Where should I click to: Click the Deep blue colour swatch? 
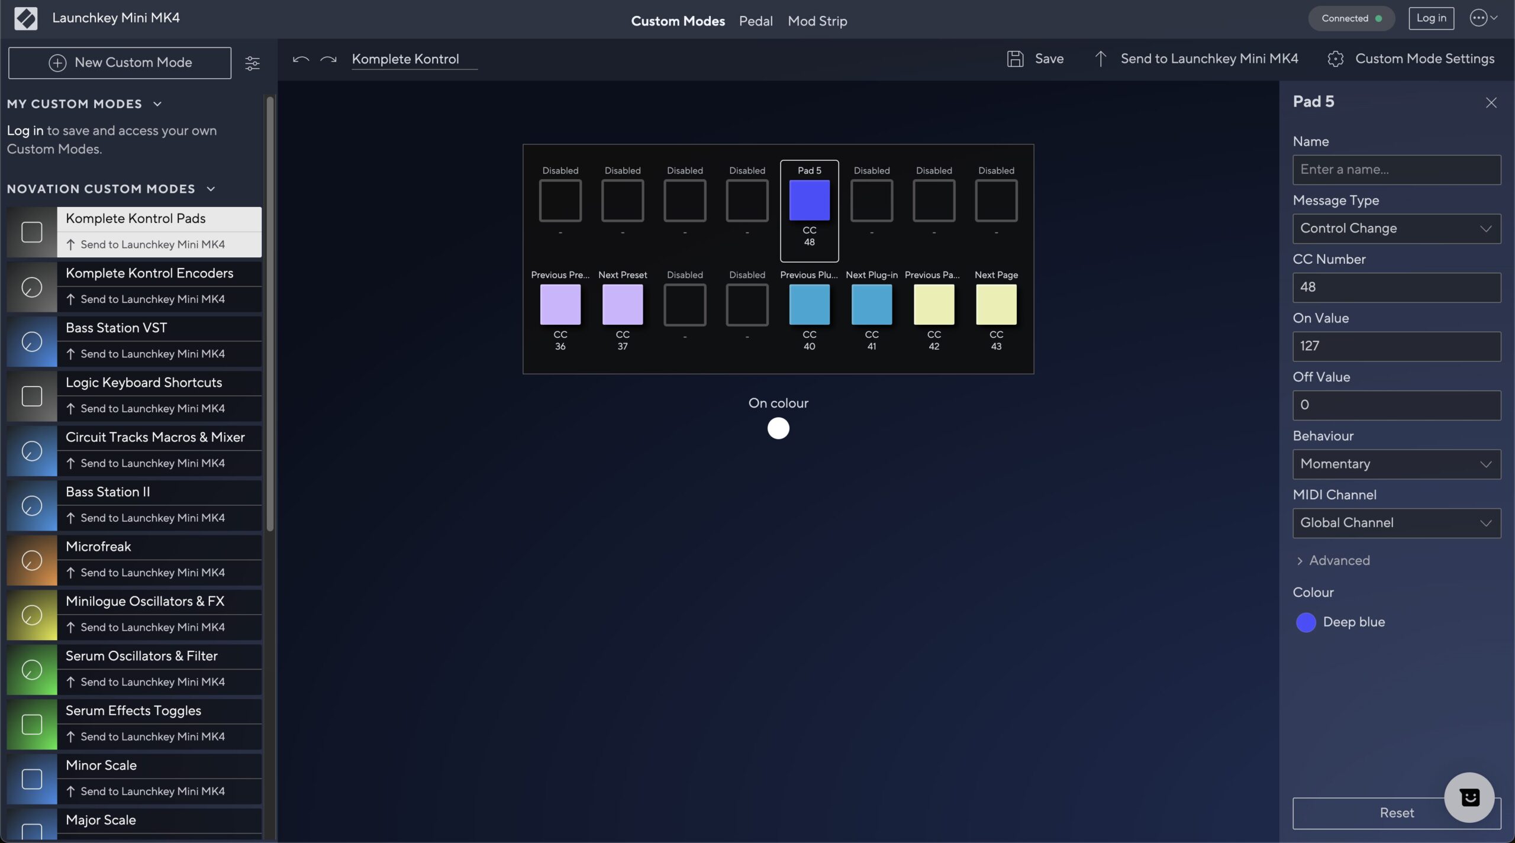(x=1306, y=622)
